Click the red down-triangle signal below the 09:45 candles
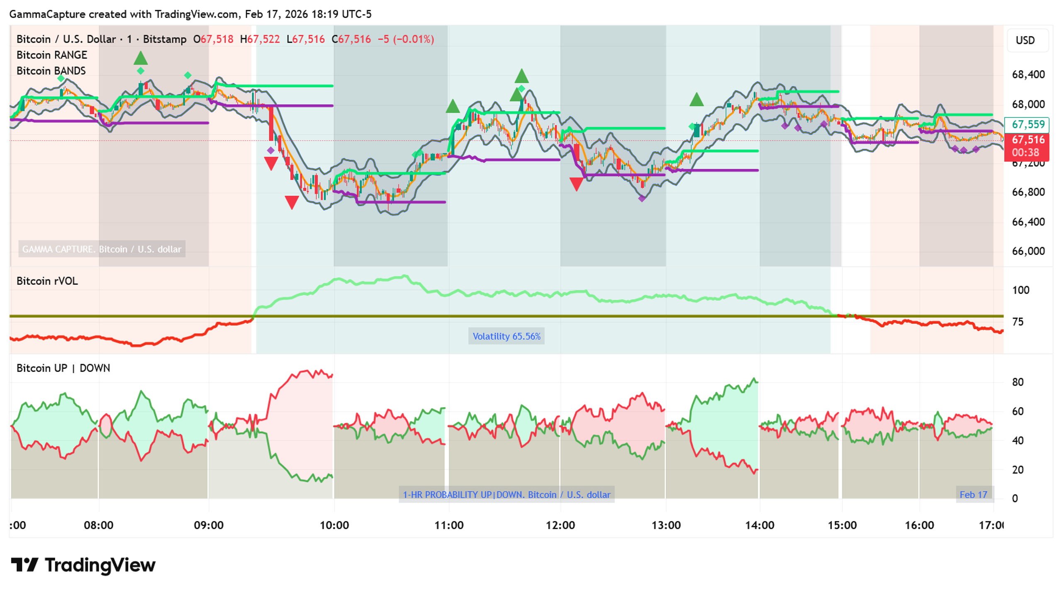This screenshot has width=1062, height=592. point(292,202)
